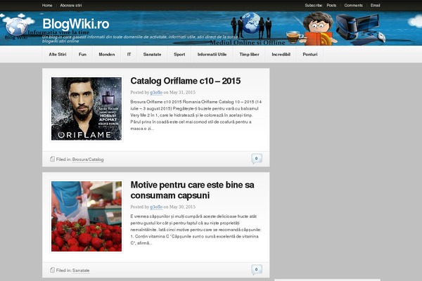The width and height of the screenshot is (422, 281).
Task: Open the Incredibil menu item
Action: pyautogui.click(x=281, y=54)
